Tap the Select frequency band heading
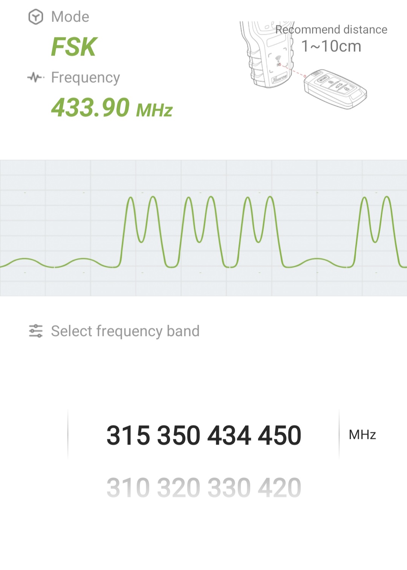 coord(125,331)
